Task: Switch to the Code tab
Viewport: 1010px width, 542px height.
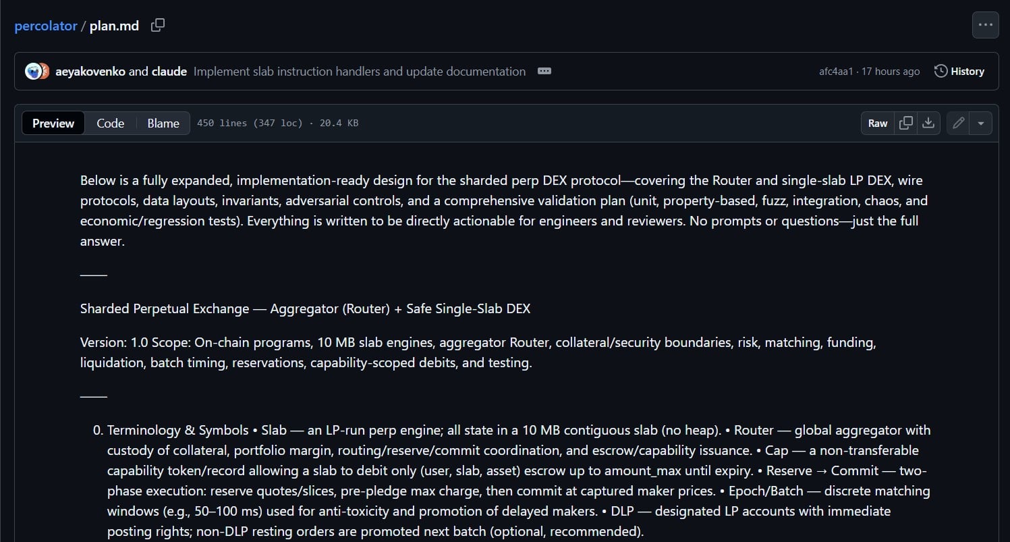Action: pos(110,124)
